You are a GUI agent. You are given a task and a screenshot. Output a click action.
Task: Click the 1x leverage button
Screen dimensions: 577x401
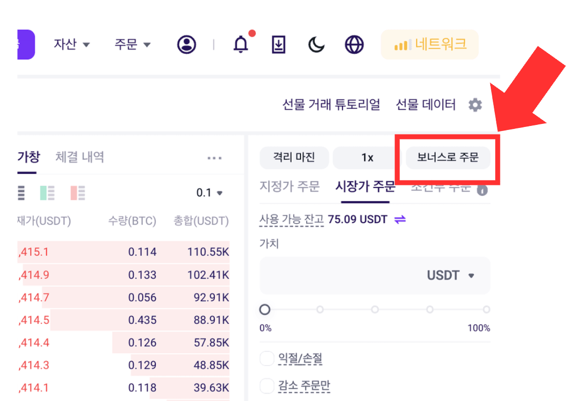tap(364, 158)
